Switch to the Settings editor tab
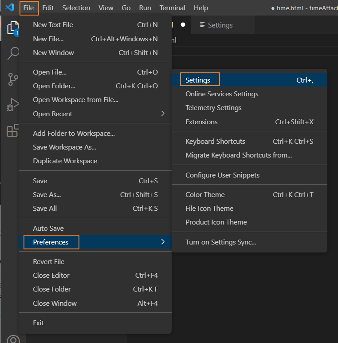The height and width of the screenshot is (343, 338). (220, 25)
